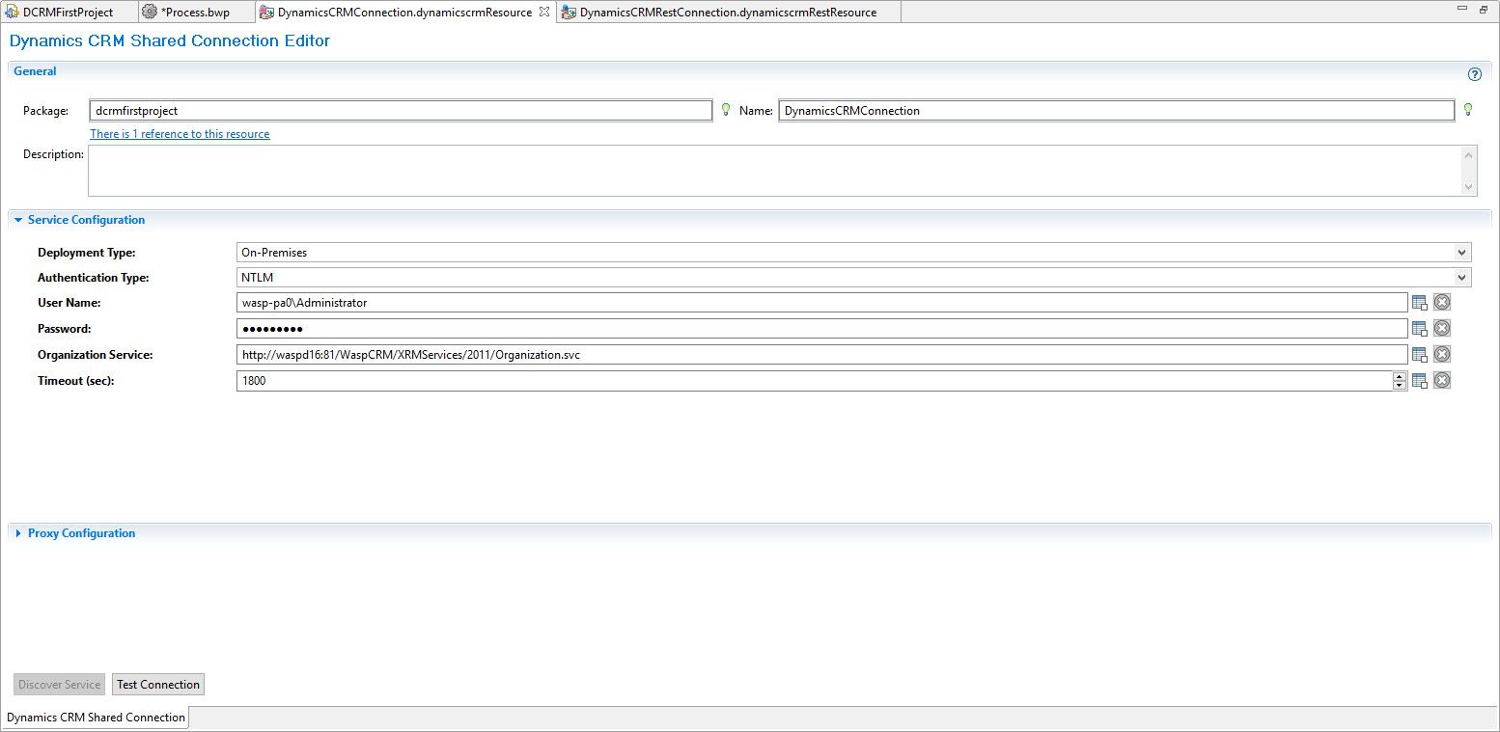1500x732 pixels.
Task: Click lightbulb hint beside Name field
Action: pyautogui.click(x=1468, y=109)
